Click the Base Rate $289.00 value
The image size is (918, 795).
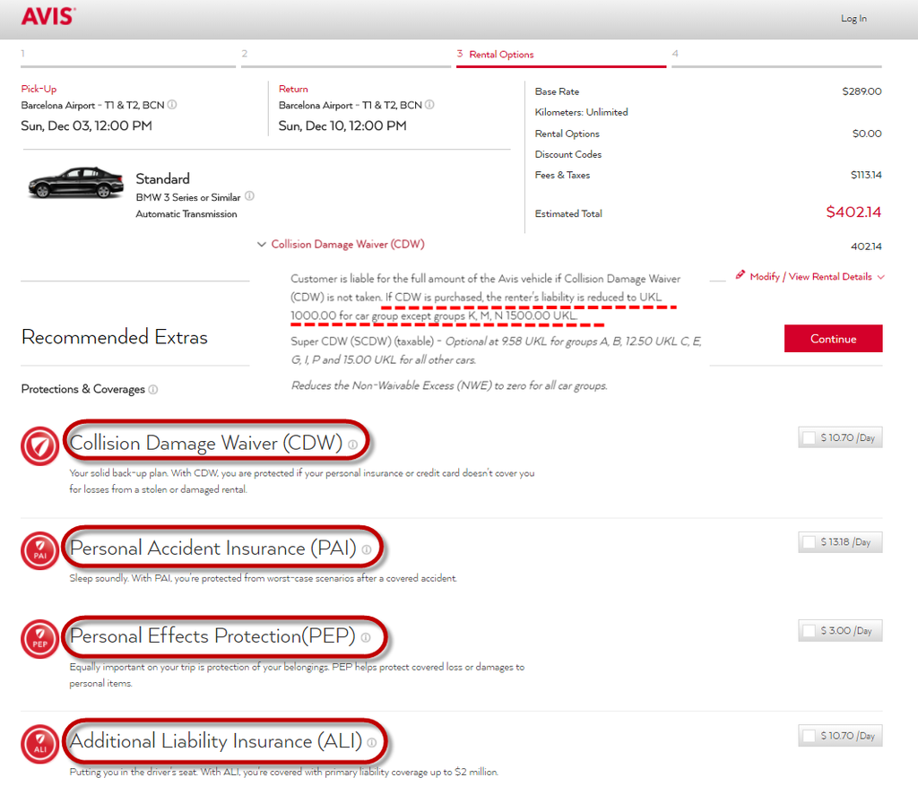coord(862,91)
